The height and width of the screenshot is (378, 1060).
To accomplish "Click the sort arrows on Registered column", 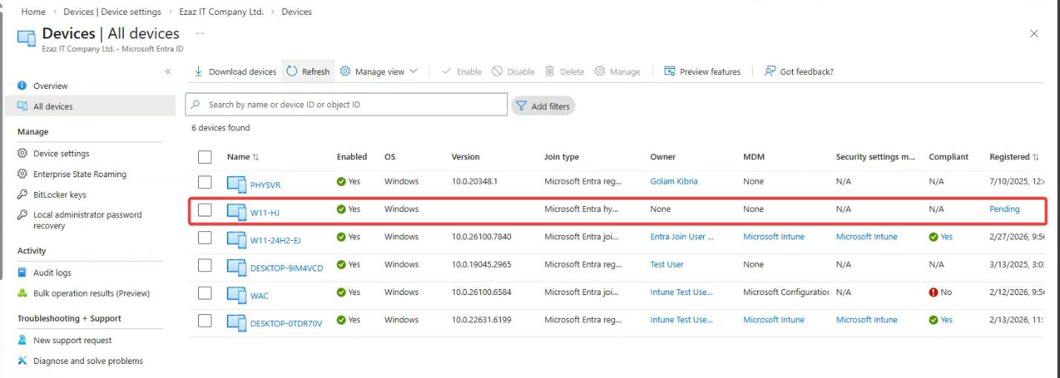I will 1036,157.
